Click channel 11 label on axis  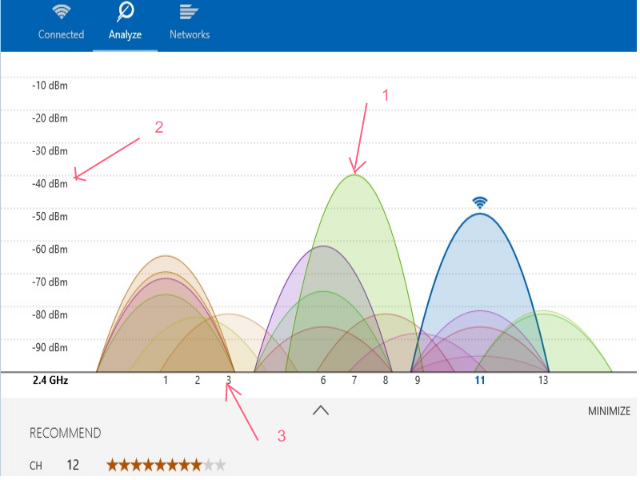(480, 381)
